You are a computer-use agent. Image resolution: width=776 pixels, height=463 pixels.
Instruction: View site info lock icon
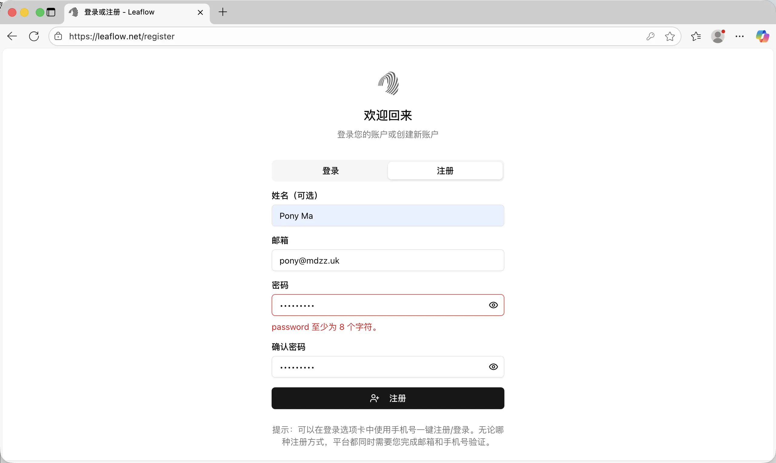[x=58, y=36]
